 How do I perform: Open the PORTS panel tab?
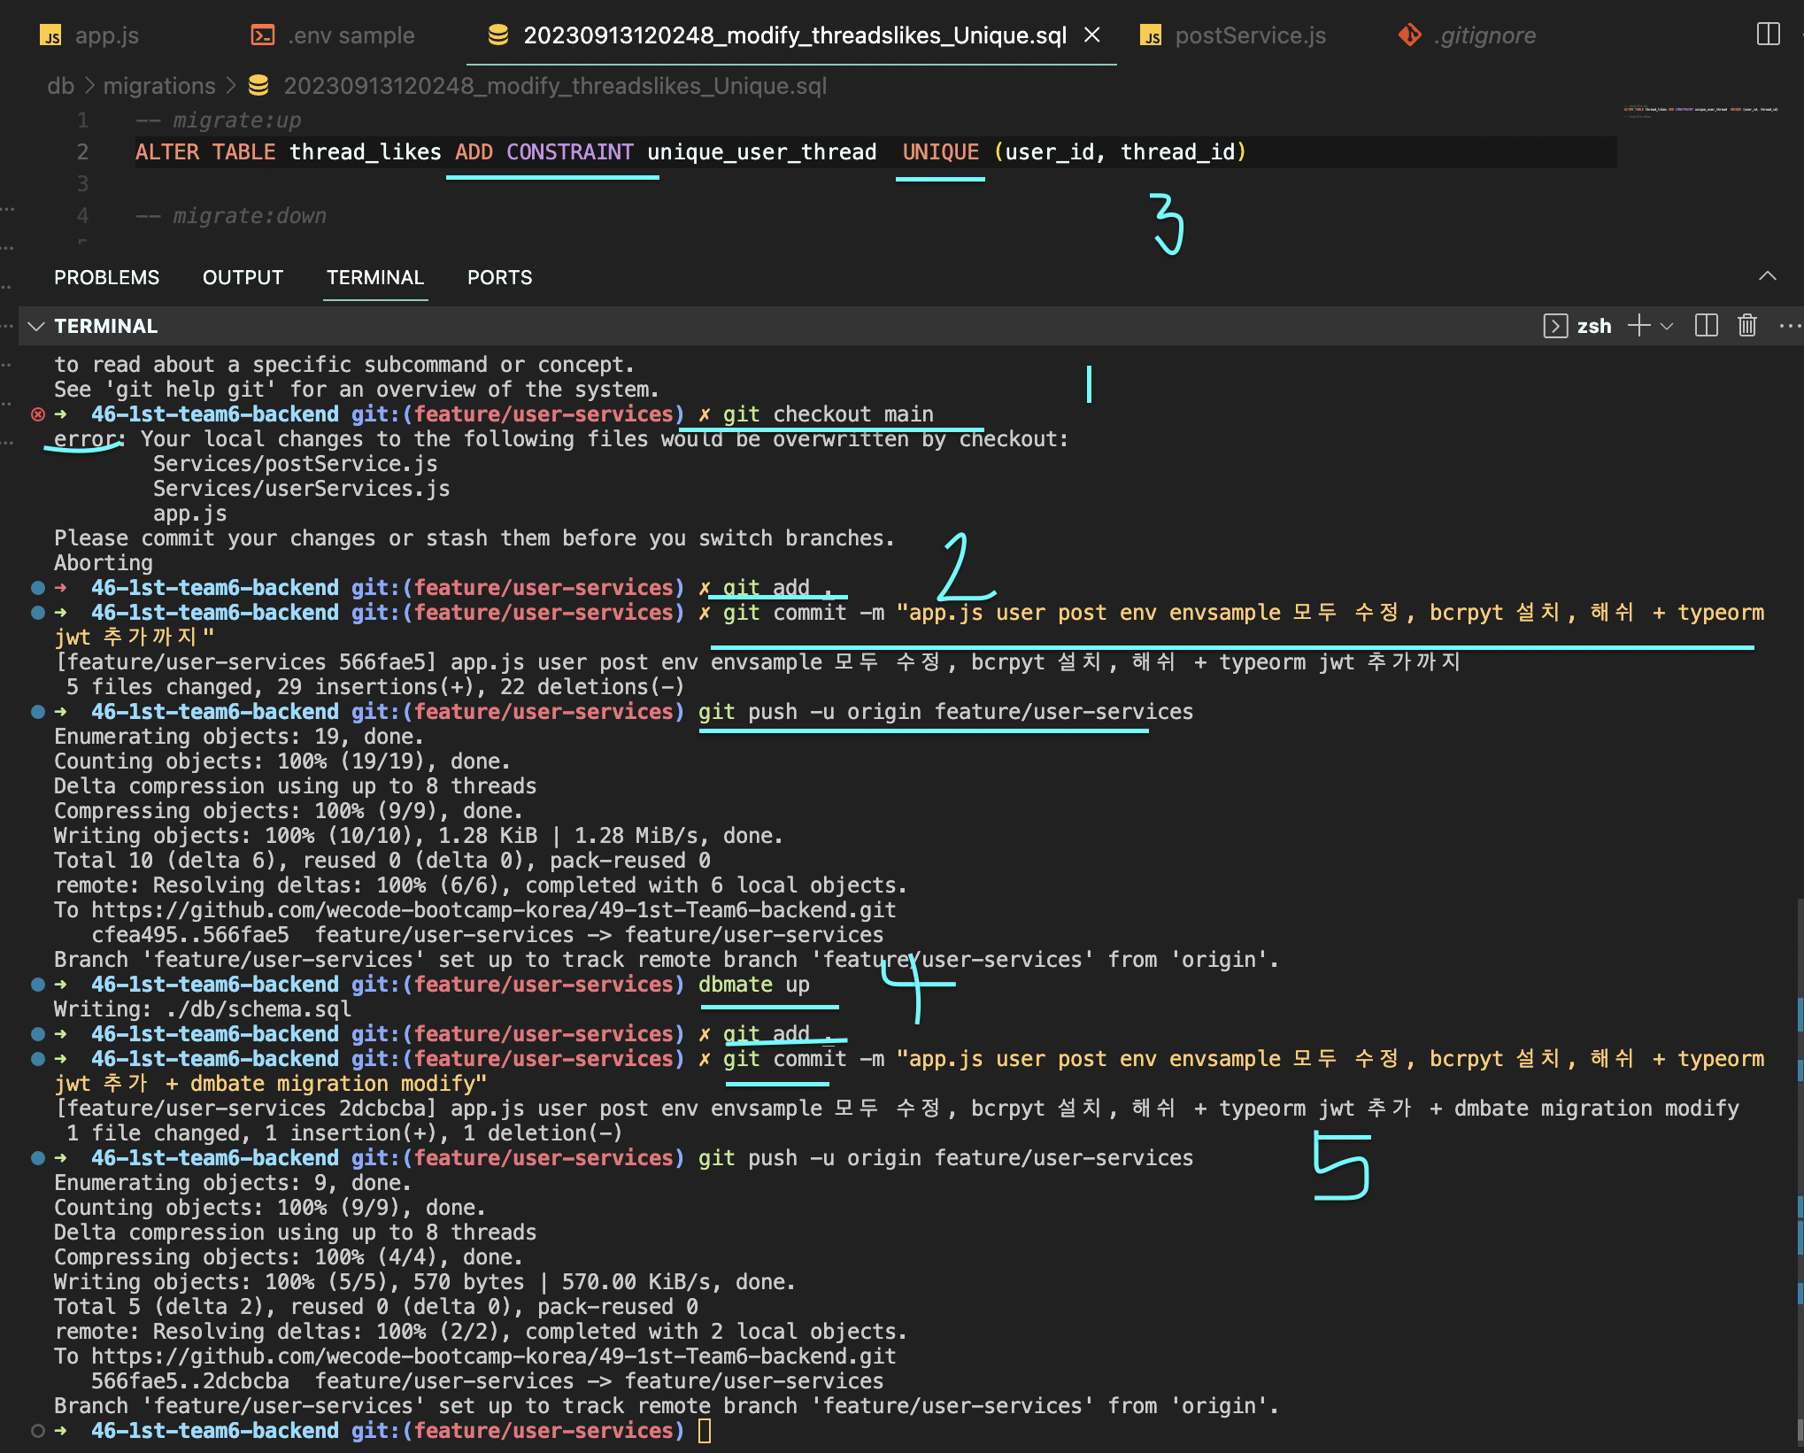tap(499, 277)
